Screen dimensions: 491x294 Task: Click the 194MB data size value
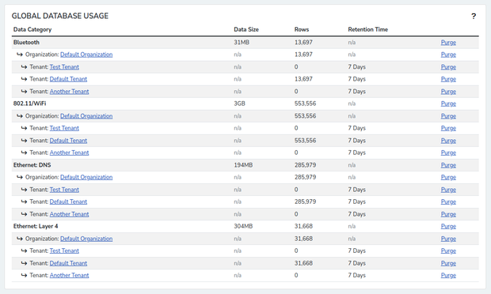tap(243, 165)
